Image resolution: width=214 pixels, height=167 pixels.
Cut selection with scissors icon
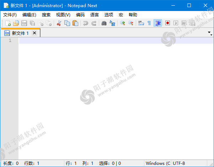59,23
